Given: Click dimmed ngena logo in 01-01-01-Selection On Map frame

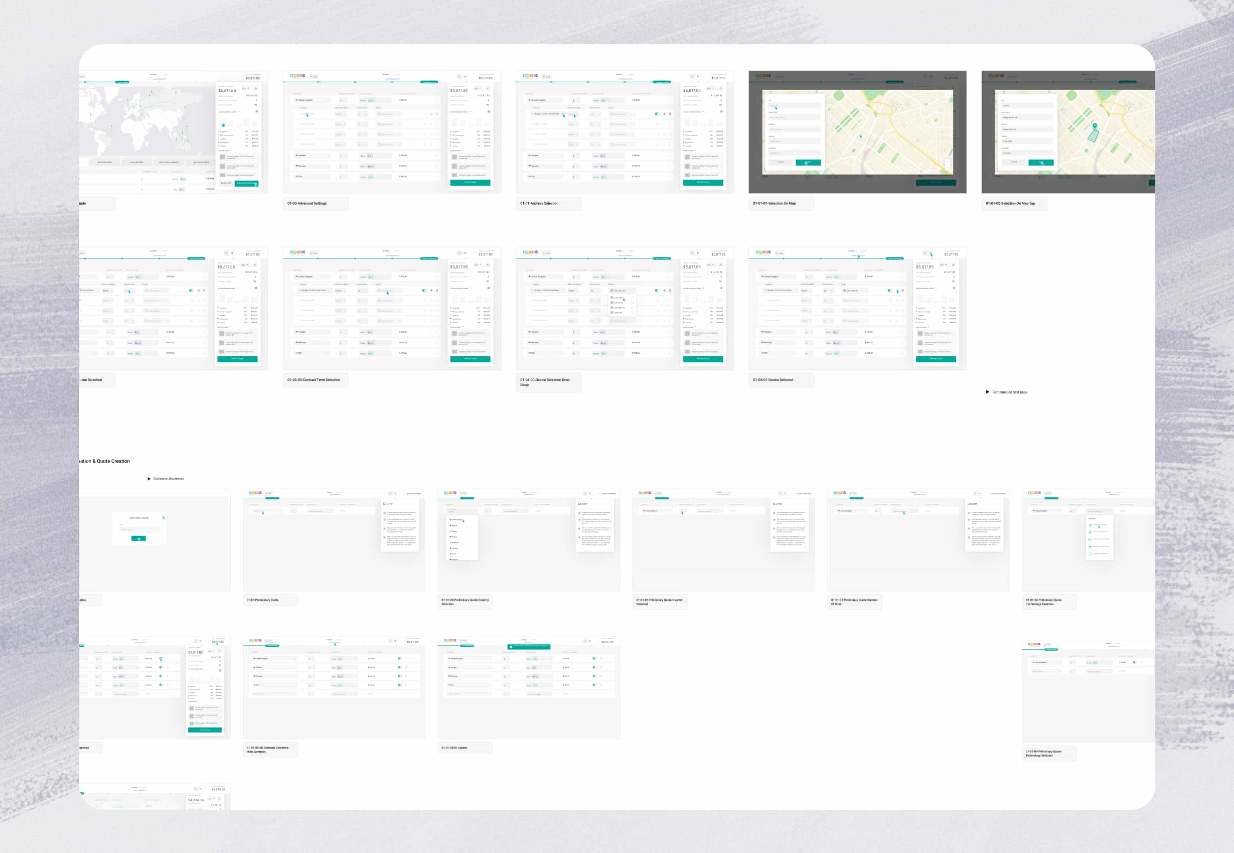Looking at the screenshot, I should click(763, 76).
